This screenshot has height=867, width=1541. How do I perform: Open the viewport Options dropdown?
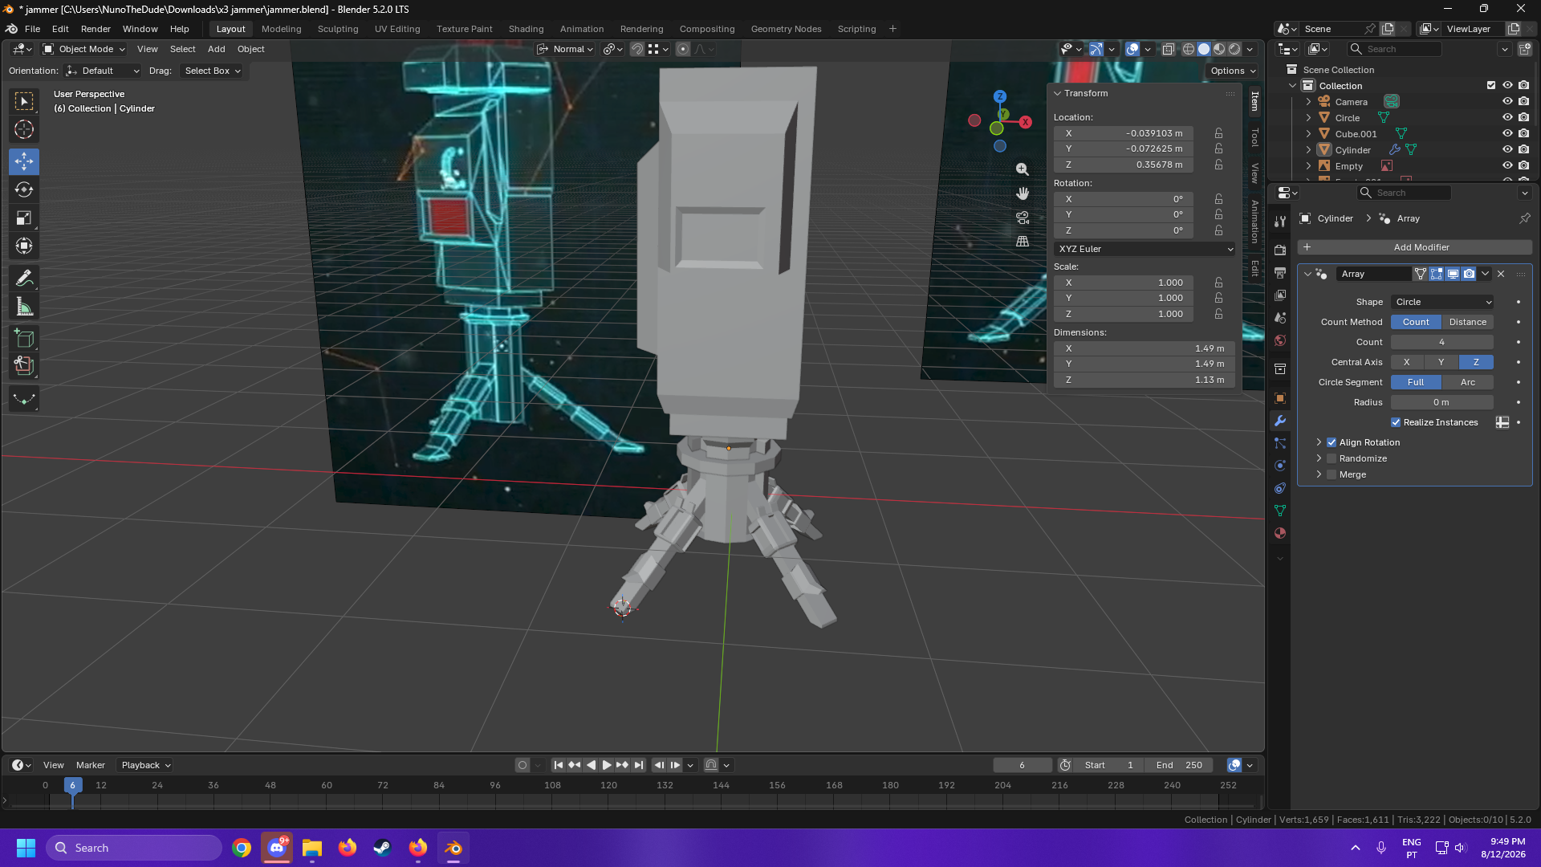point(1233,71)
